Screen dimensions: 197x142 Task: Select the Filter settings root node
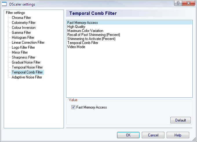click(x=15, y=13)
